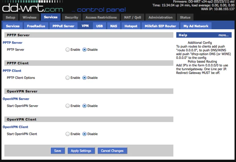Open the Access Restrictions tab

101,17
